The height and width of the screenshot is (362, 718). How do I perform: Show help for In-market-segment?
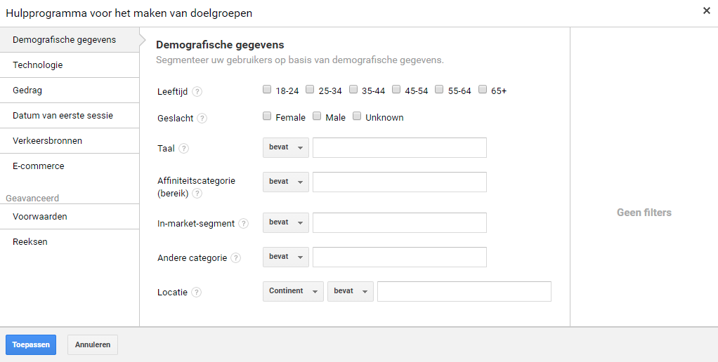click(244, 224)
